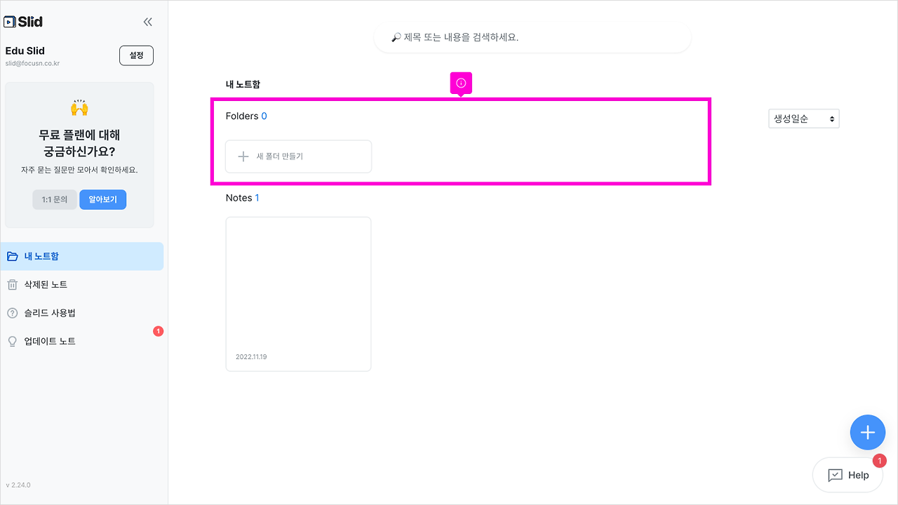
Task: Select the 내 노트함 sidebar tab
Action: coord(42,256)
